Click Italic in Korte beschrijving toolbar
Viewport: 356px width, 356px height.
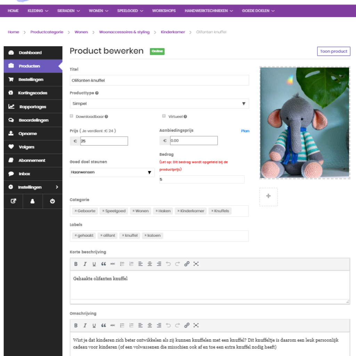[x=85, y=264]
